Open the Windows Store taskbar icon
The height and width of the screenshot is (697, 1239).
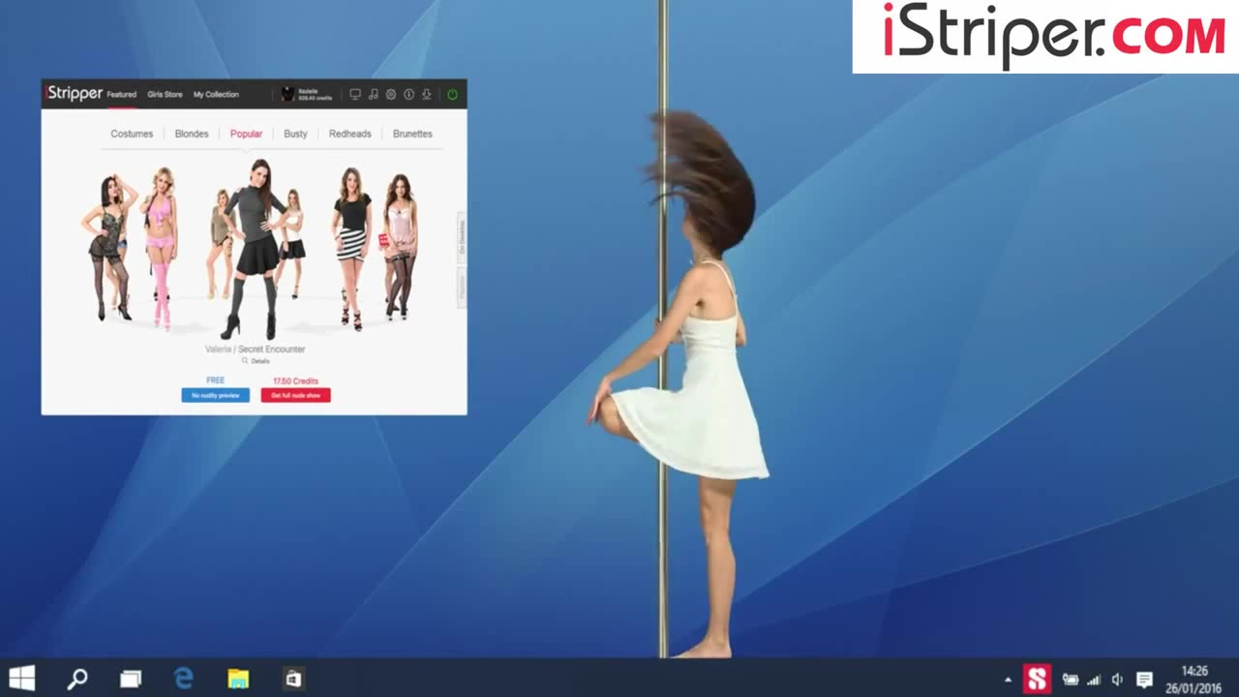(x=292, y=679)
